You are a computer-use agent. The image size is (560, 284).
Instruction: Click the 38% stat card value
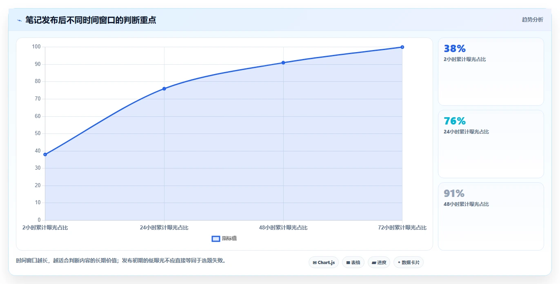point(454,48)
